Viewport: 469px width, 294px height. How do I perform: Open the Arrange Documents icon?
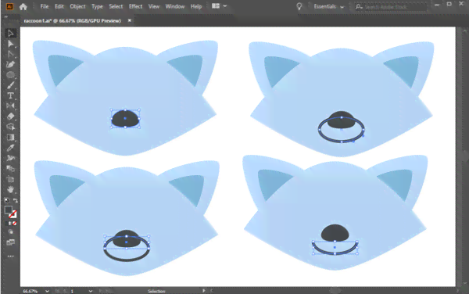[x=216, y=6]
